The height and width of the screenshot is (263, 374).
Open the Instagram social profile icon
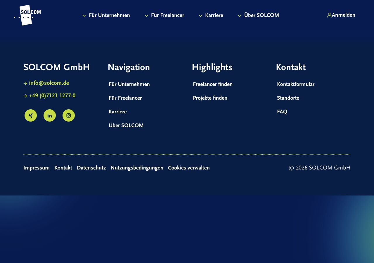[x=69, y=115]
